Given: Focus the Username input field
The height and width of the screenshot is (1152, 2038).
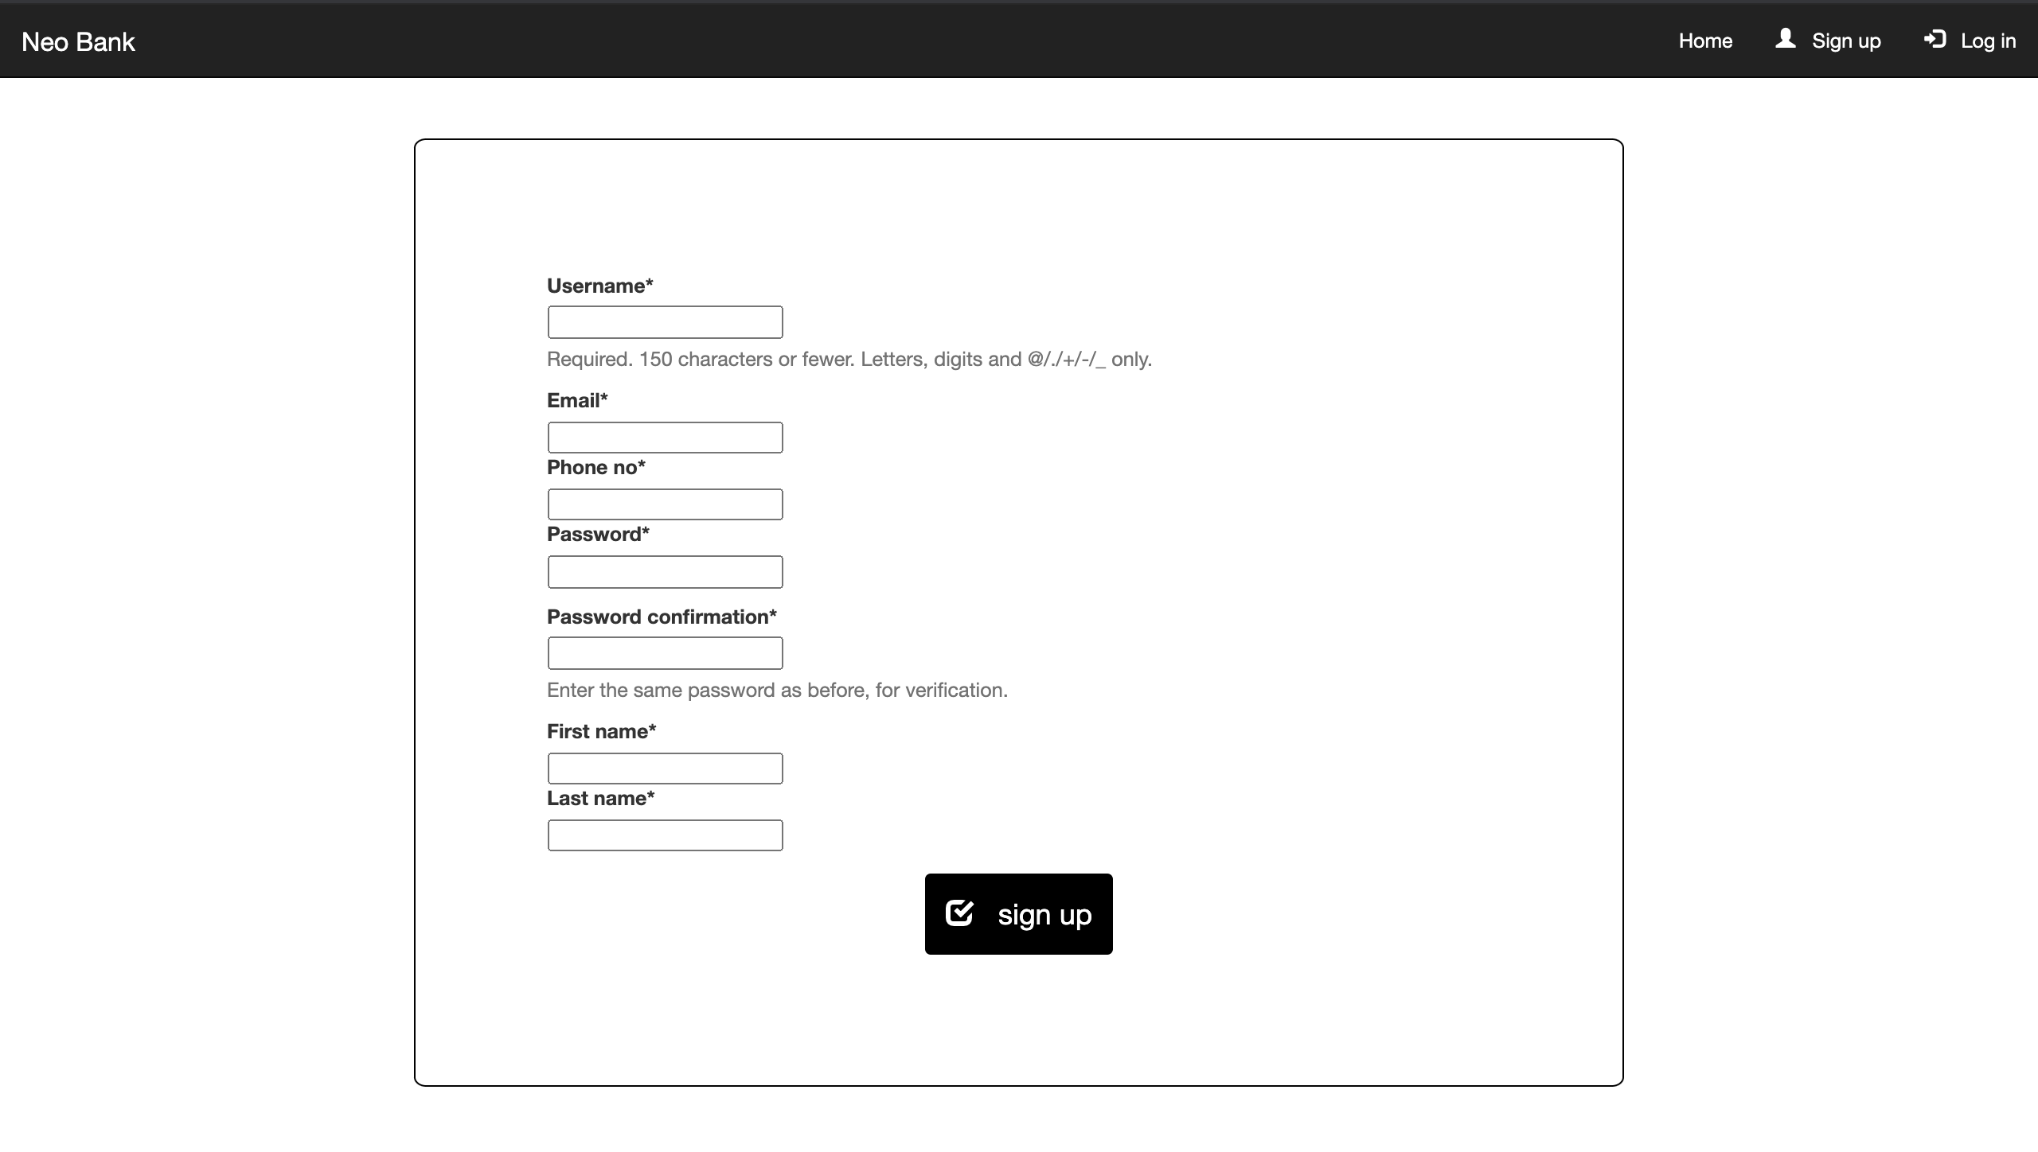Looking at the screenshot, I should [665, 322].
